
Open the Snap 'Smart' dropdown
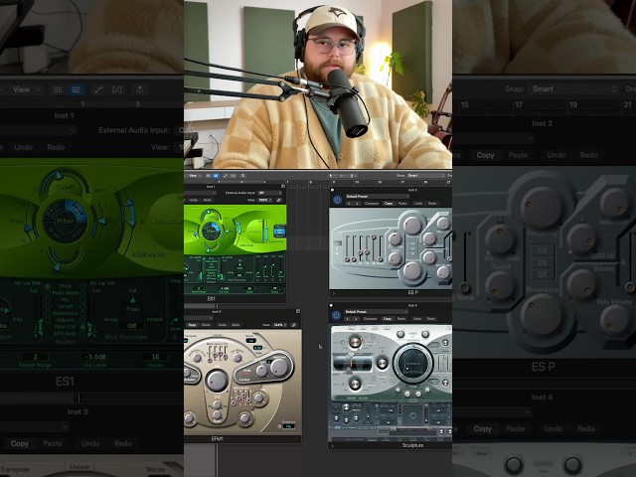coord(426,176)
